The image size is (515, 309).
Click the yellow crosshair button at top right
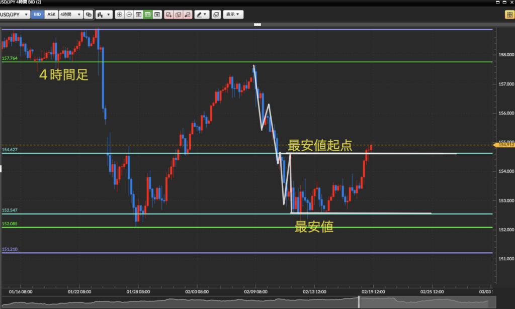coord(508,15)
